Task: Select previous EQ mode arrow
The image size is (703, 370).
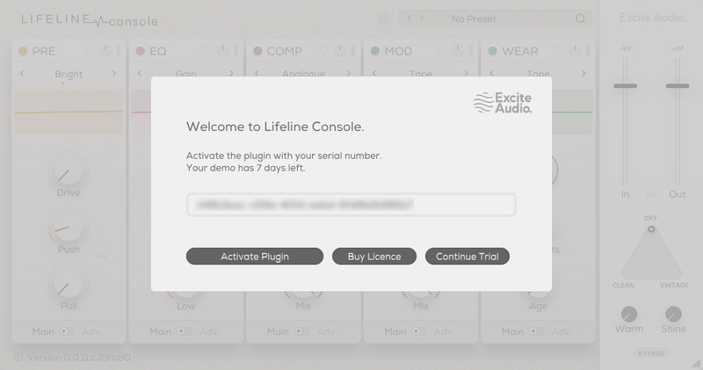Action: pos(140,73)
